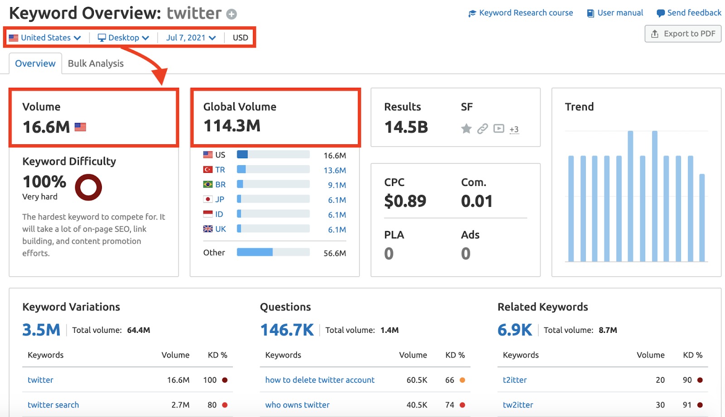The width and height of the screenshot is (725, 417).
Task: Click the twitter search keyword link
Action: (53, 405)
